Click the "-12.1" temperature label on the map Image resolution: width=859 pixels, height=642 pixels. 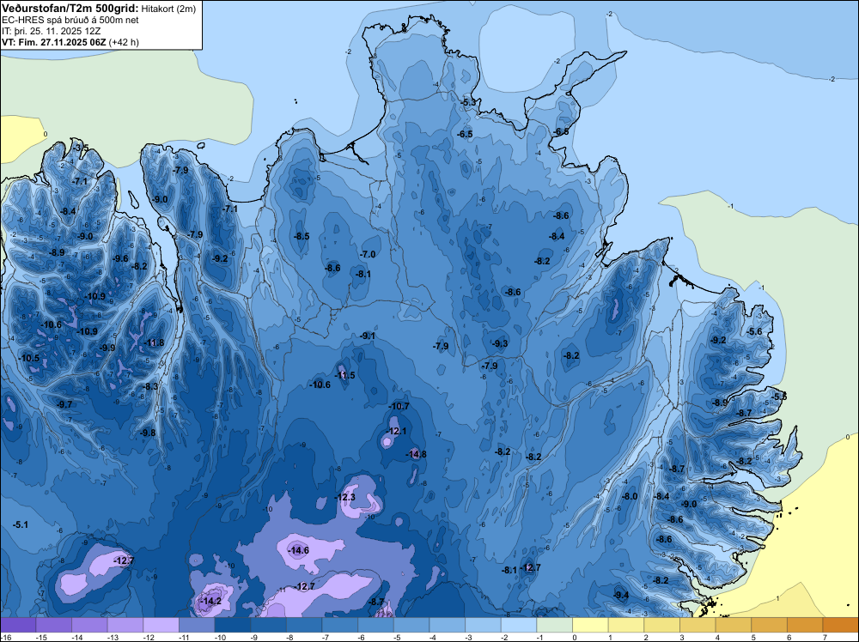coord(397,431)
